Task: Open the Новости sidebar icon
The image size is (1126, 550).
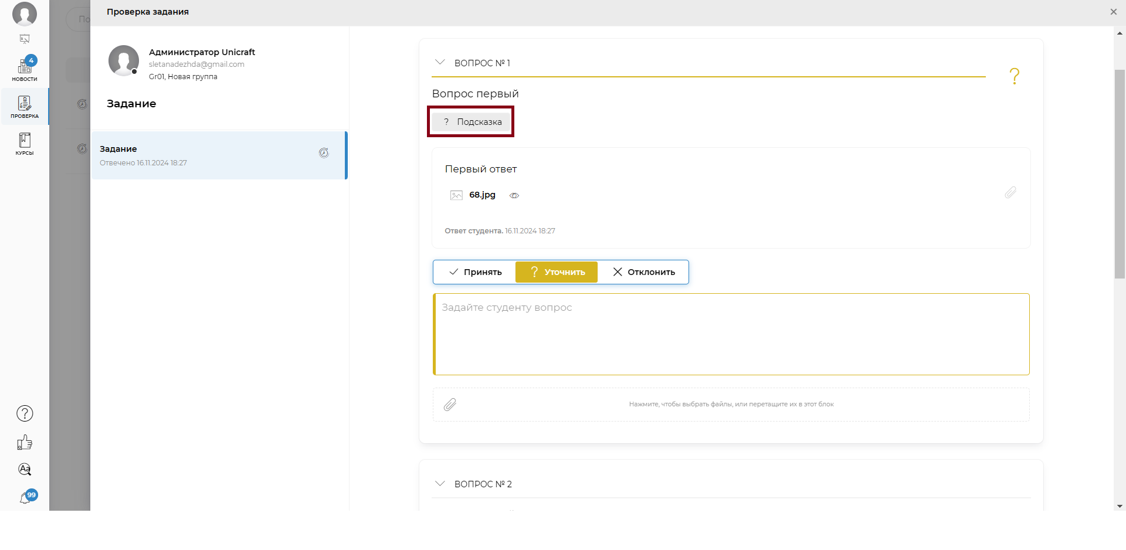Action: 25,69
